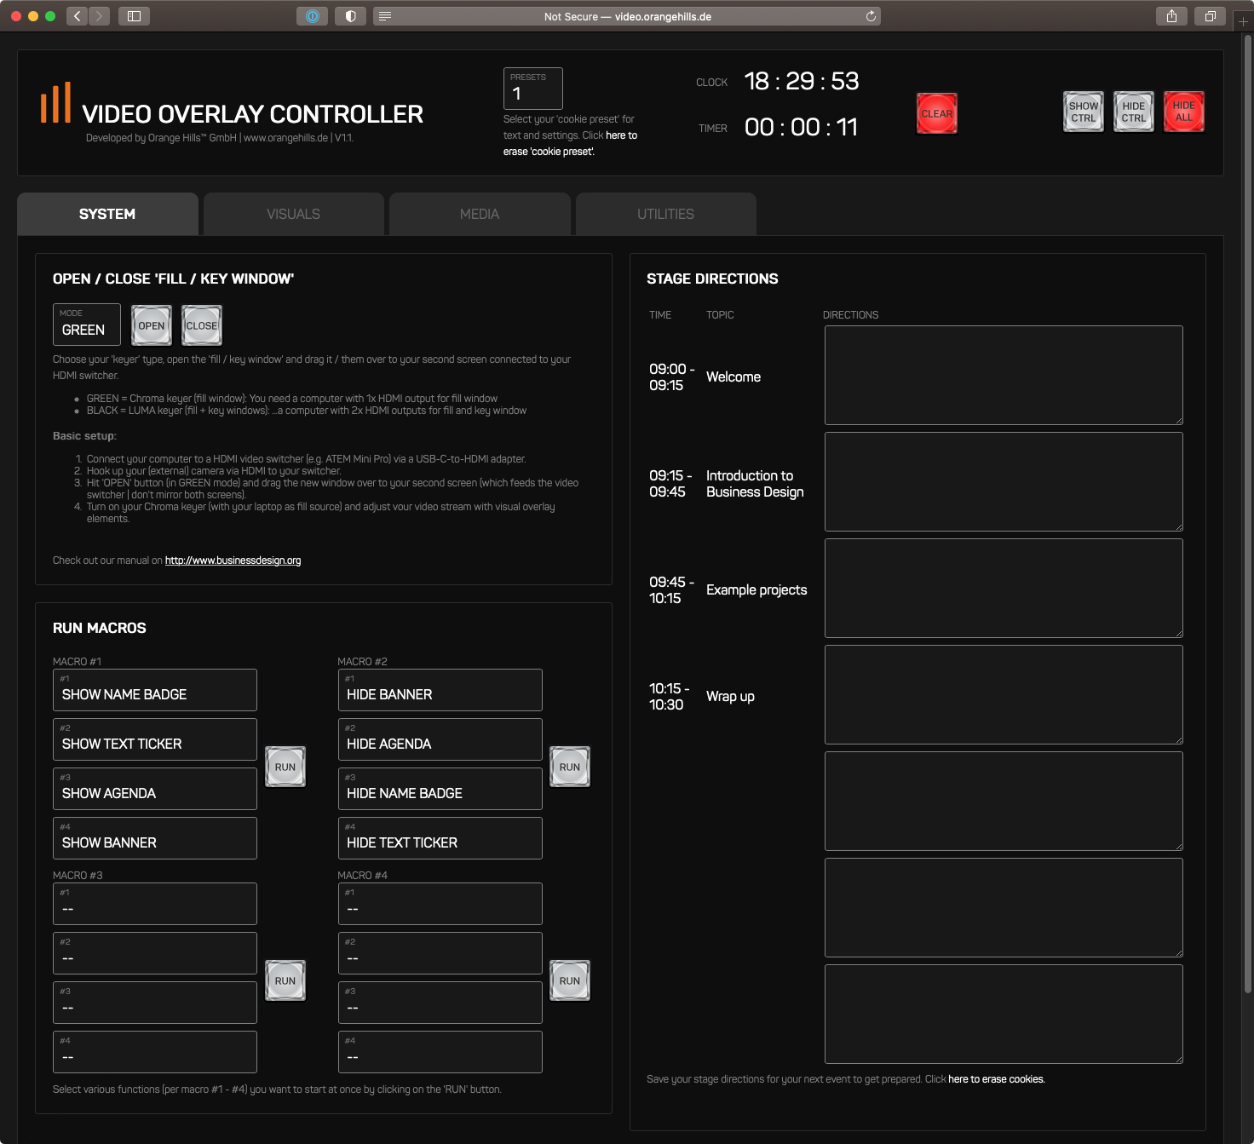Follow the businessdesign.org manual link
This screenshot has height=1144, width=1254.
coord(233,560)
